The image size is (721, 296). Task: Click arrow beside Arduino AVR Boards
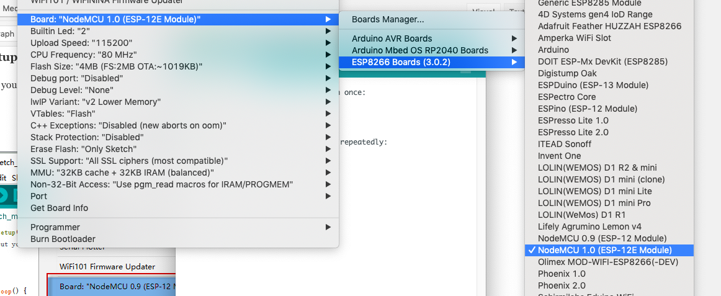click(x=514, y=38)
